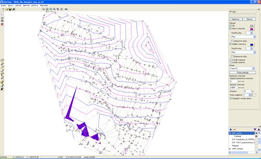261x159 pixels.
Task: Move layer down with the blue down arrow
Action: [x=255, y=129]
